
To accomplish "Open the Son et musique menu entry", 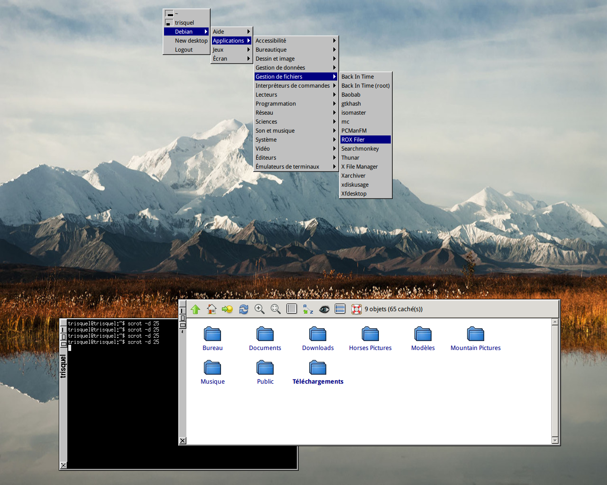I will click(x=295, y=131).
